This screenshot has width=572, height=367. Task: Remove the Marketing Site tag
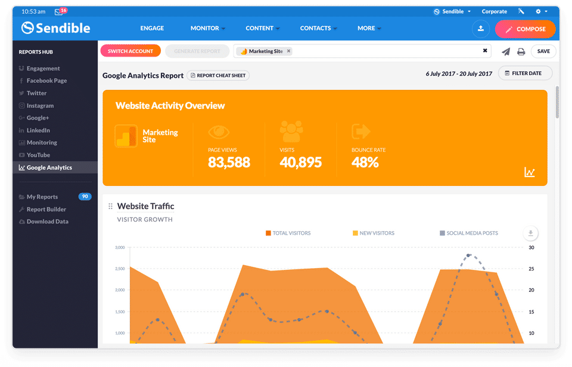288,51
